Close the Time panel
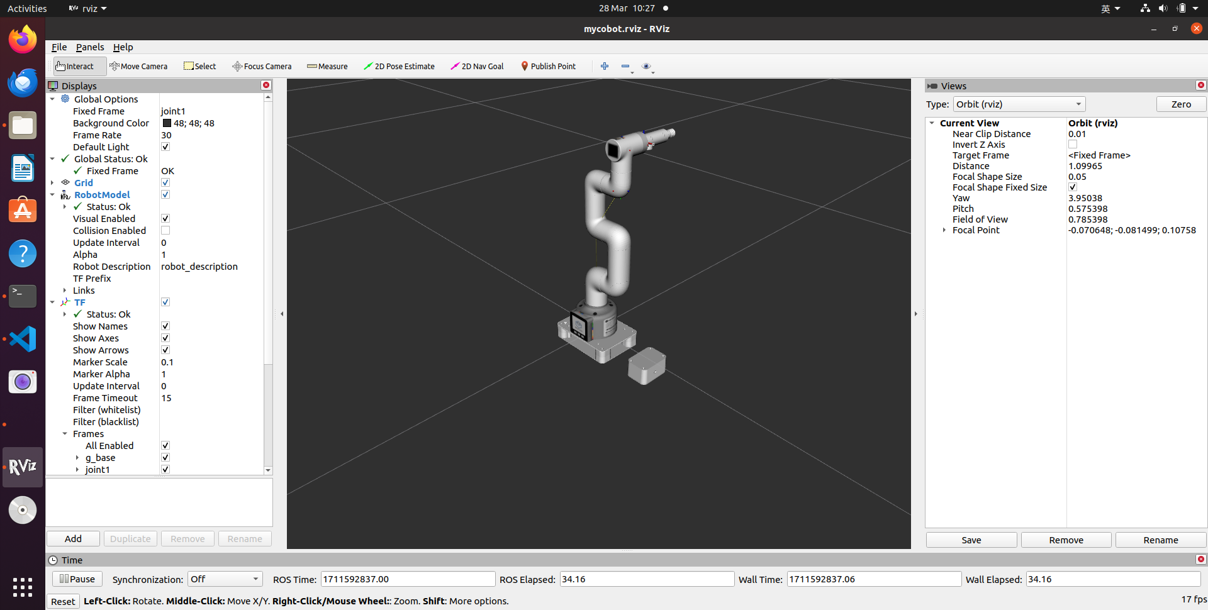Viewport: 1208px width, 610px height. point(1201,559)
